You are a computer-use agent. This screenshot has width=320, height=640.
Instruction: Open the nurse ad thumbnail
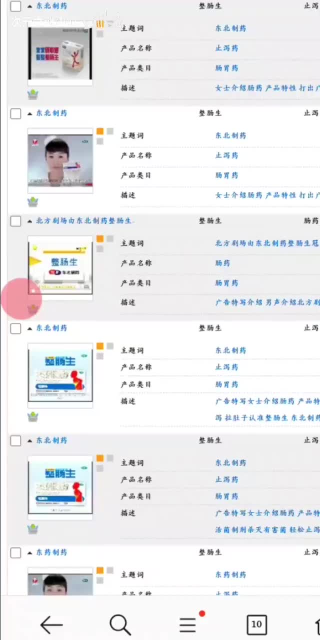point(60,160)
